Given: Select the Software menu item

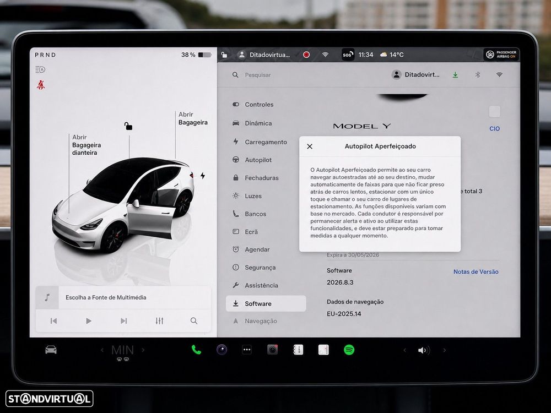Looking at the screenshot, I should (266, 303).
